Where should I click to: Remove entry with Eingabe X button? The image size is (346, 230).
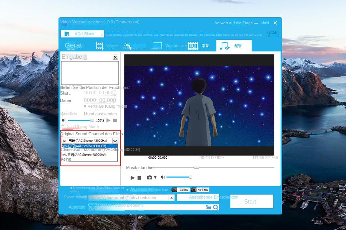coord(115,57)
